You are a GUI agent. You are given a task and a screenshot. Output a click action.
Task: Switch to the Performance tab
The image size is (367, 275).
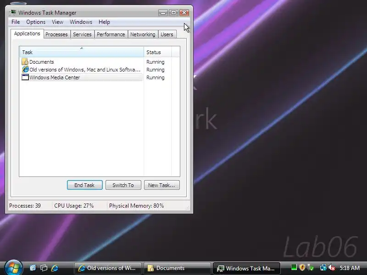coord(111,34)
